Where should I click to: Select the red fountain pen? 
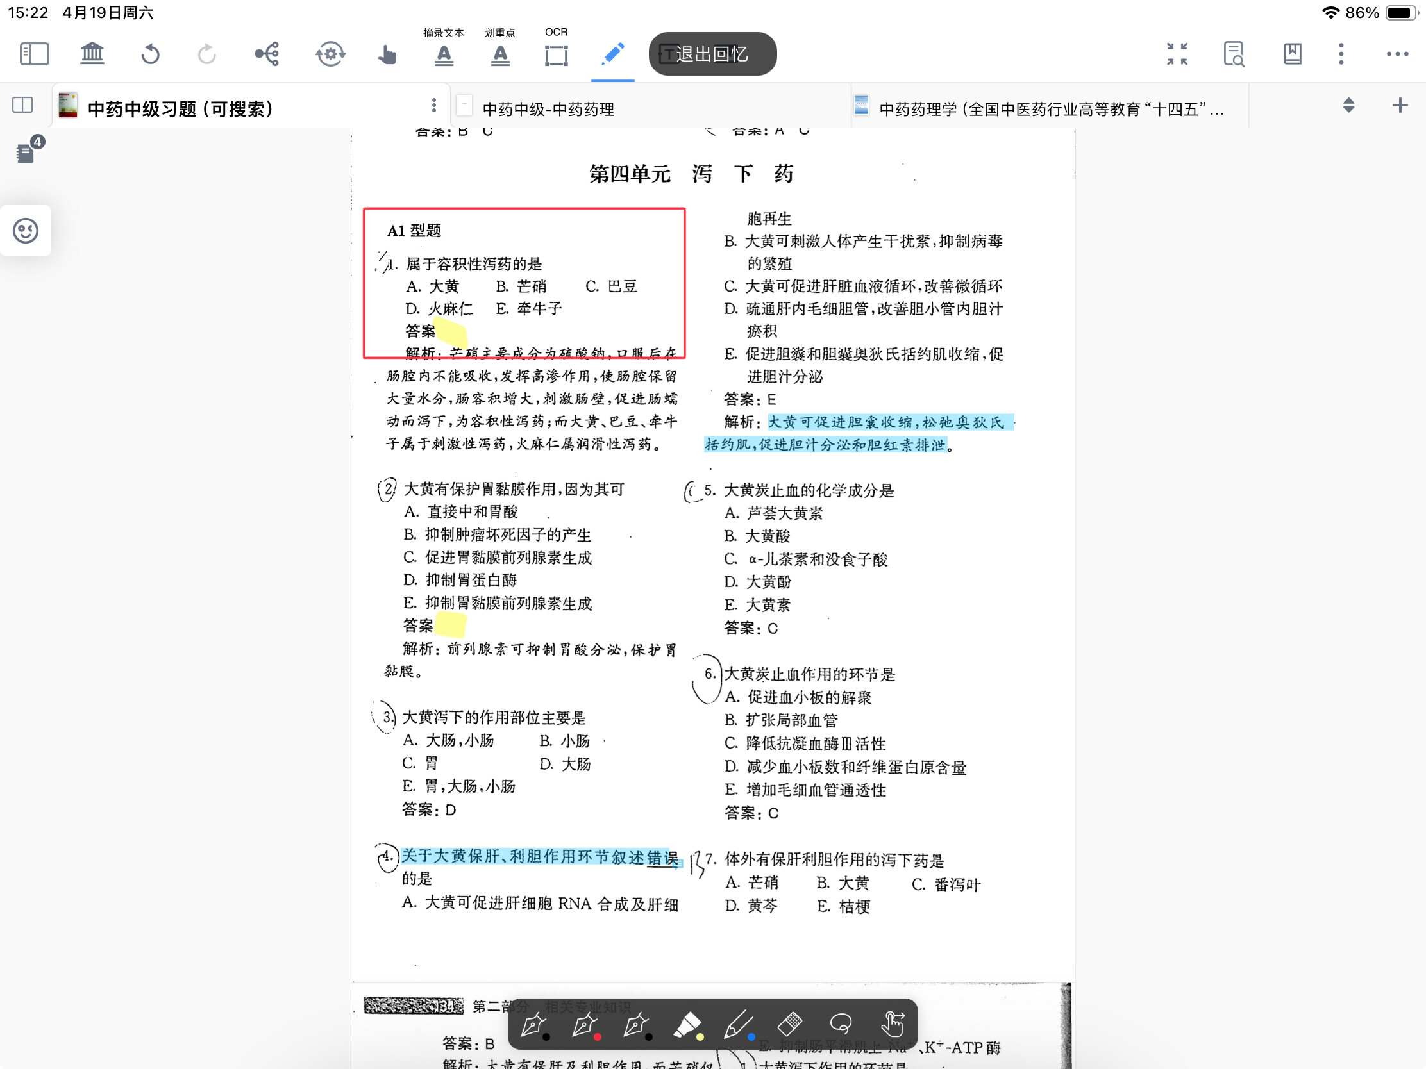coord(586,1026)
